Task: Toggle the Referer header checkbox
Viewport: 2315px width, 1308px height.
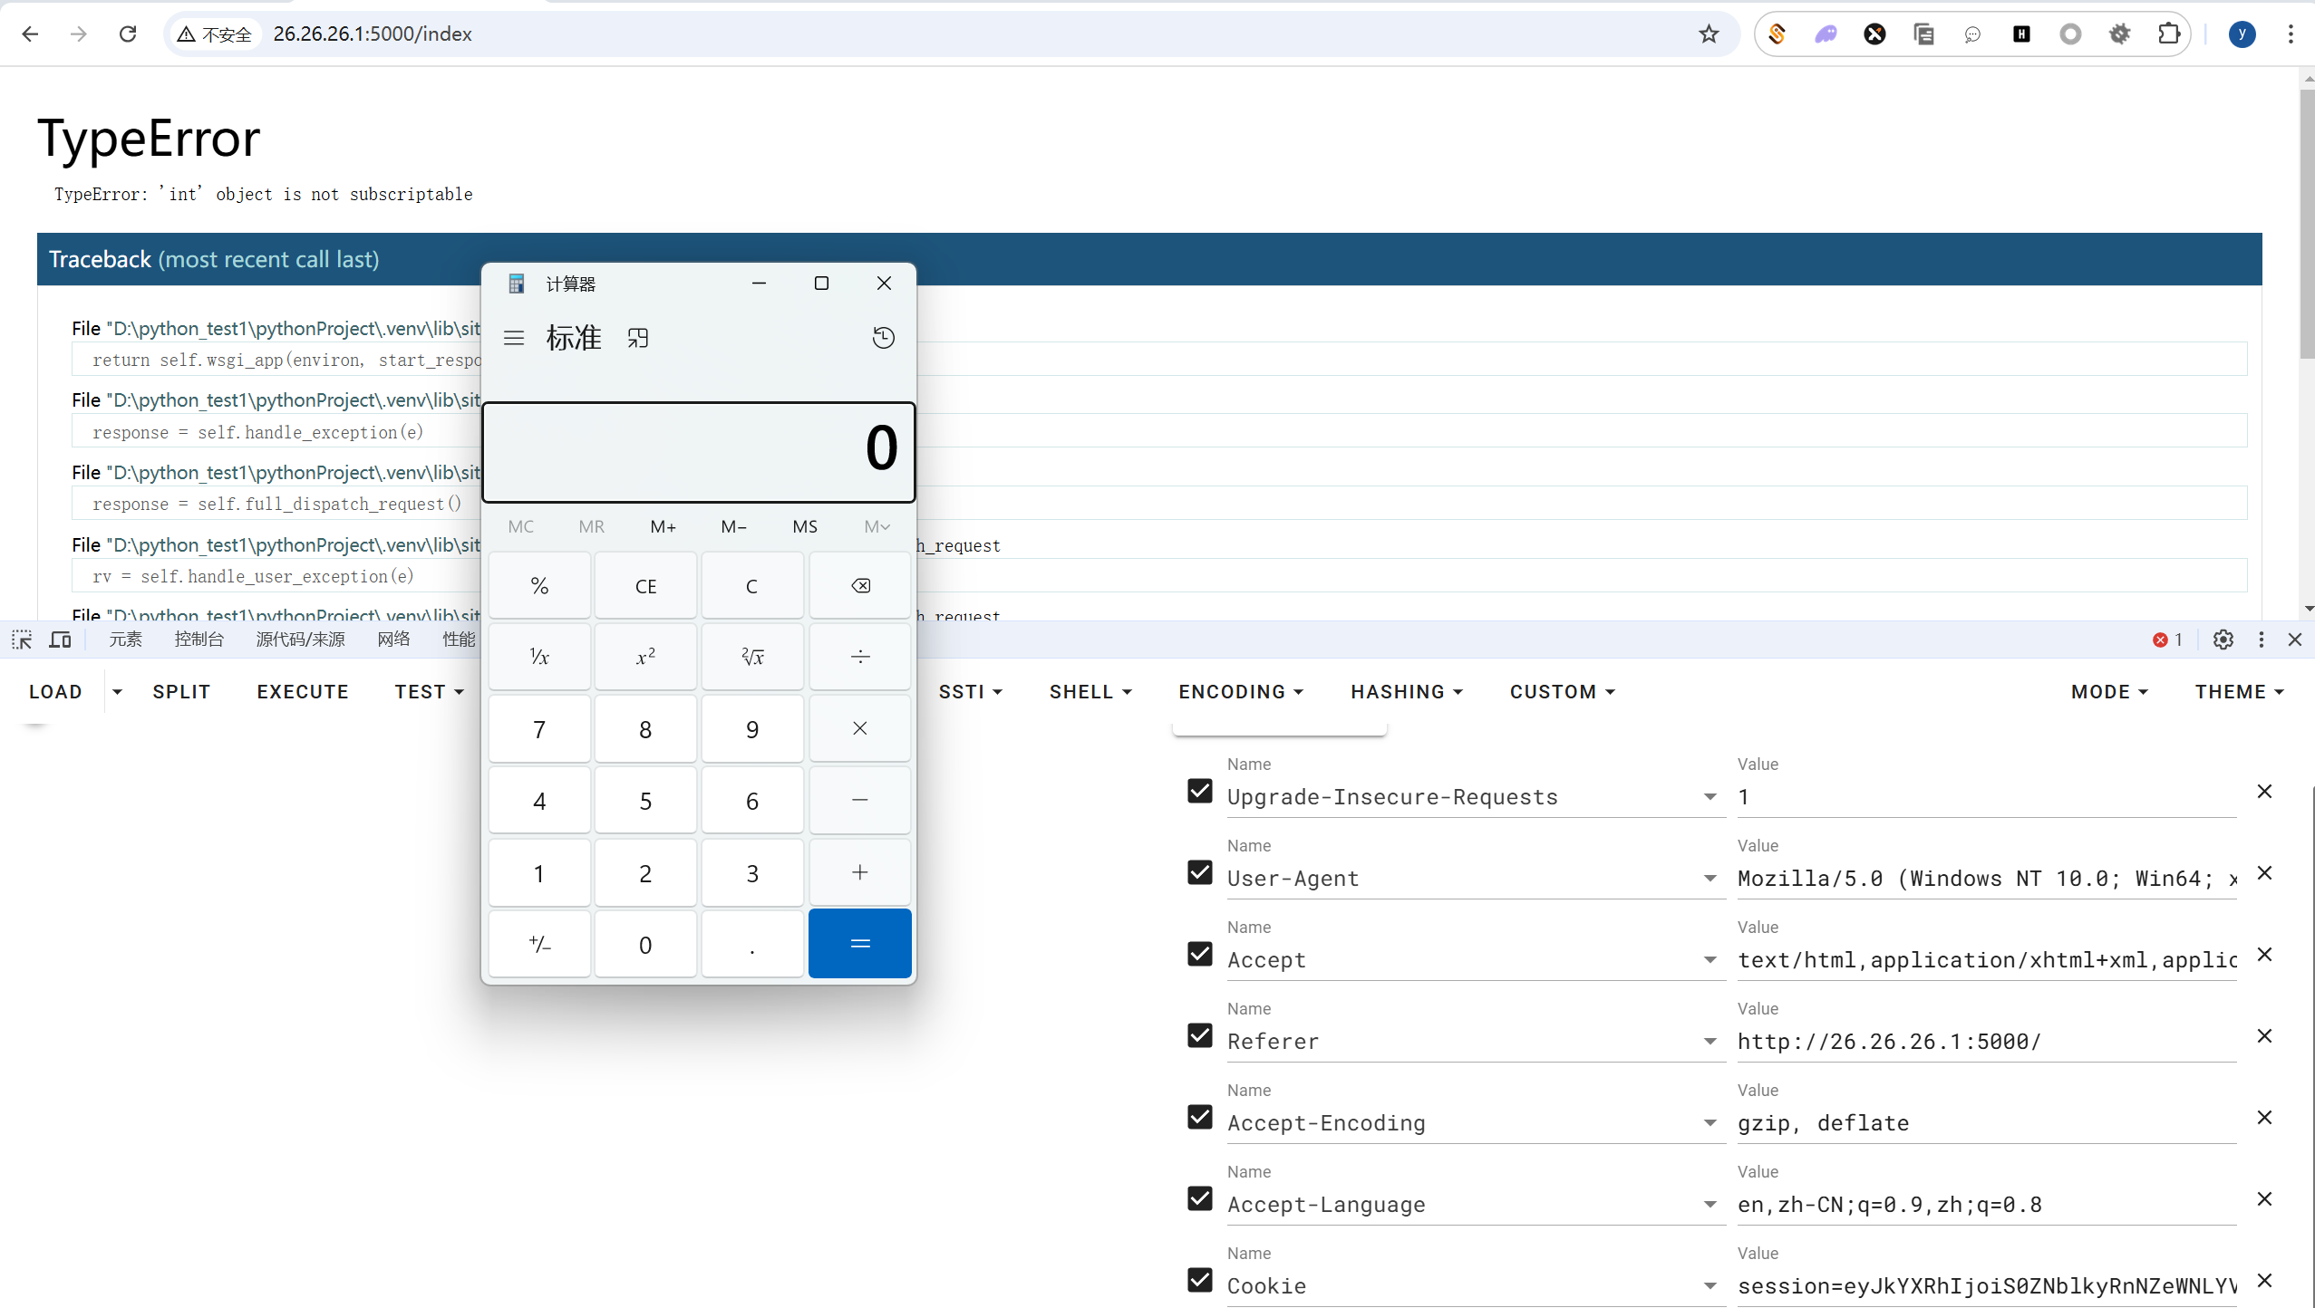Action: (x=1200, y=1035)
